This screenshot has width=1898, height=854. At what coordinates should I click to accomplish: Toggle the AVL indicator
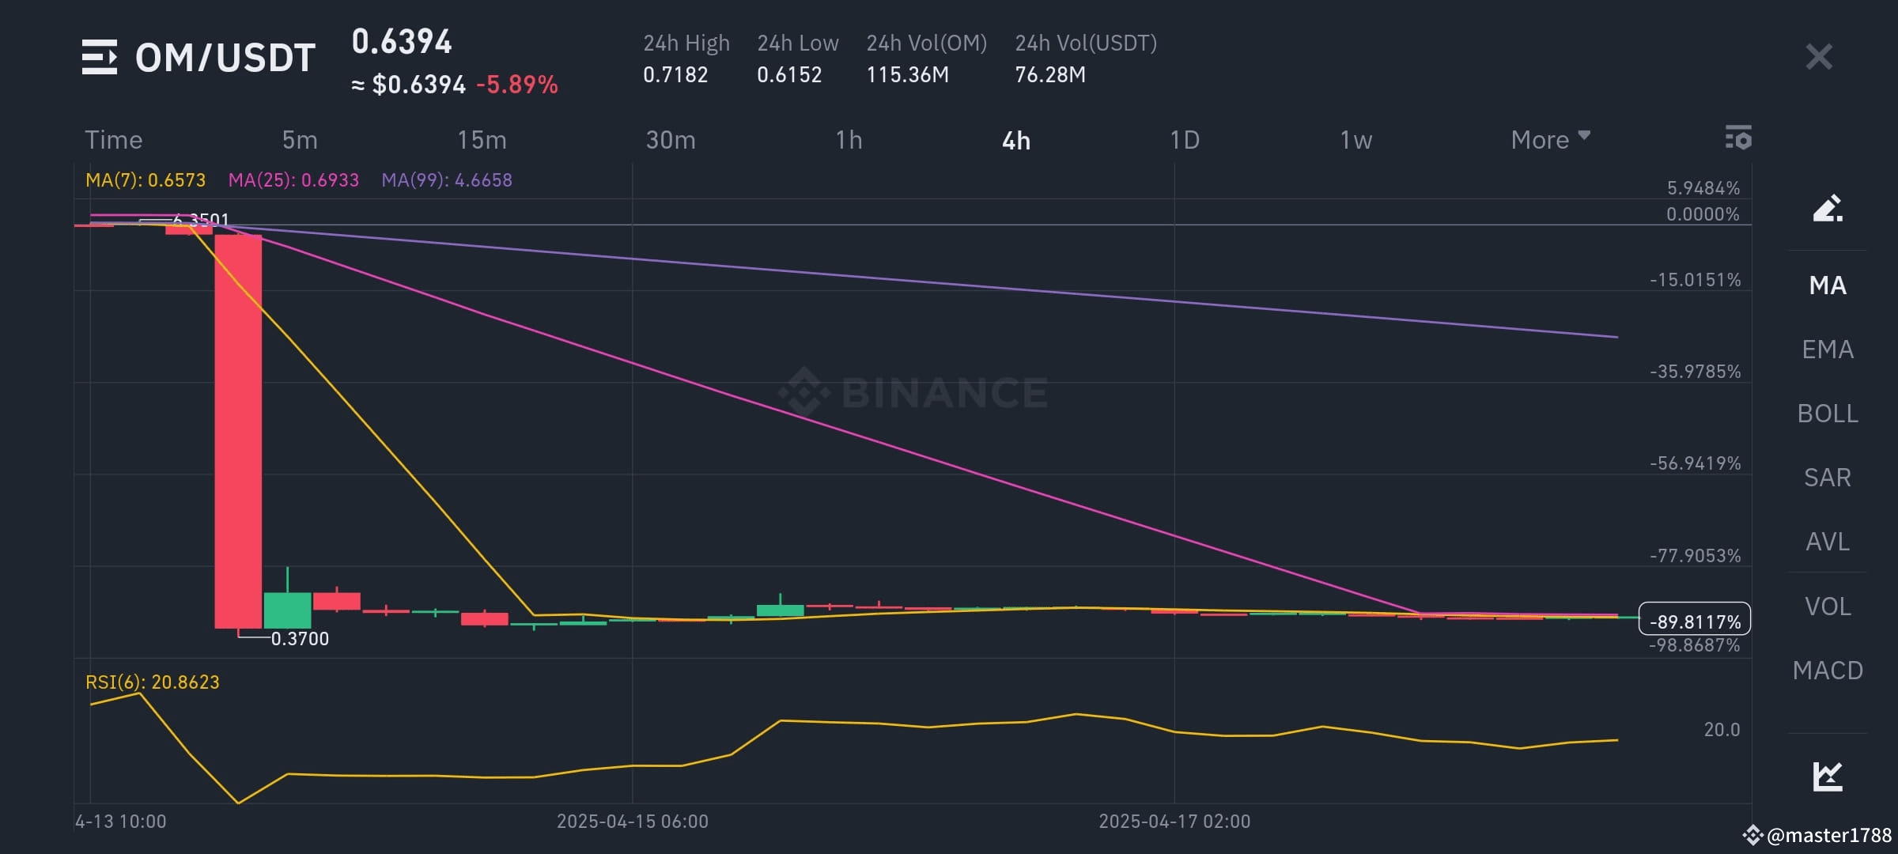(x=1828, y=542)
